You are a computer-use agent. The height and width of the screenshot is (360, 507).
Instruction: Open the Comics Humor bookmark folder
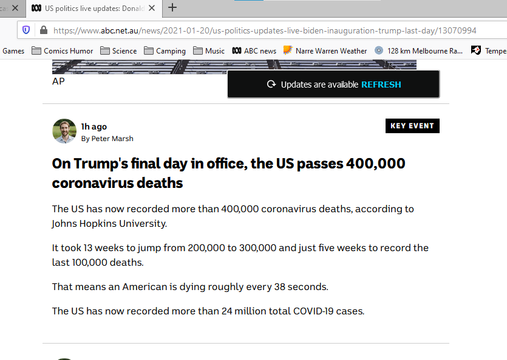pos(62,51)
